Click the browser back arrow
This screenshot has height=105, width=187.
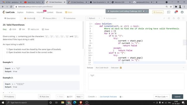point(3,7)
